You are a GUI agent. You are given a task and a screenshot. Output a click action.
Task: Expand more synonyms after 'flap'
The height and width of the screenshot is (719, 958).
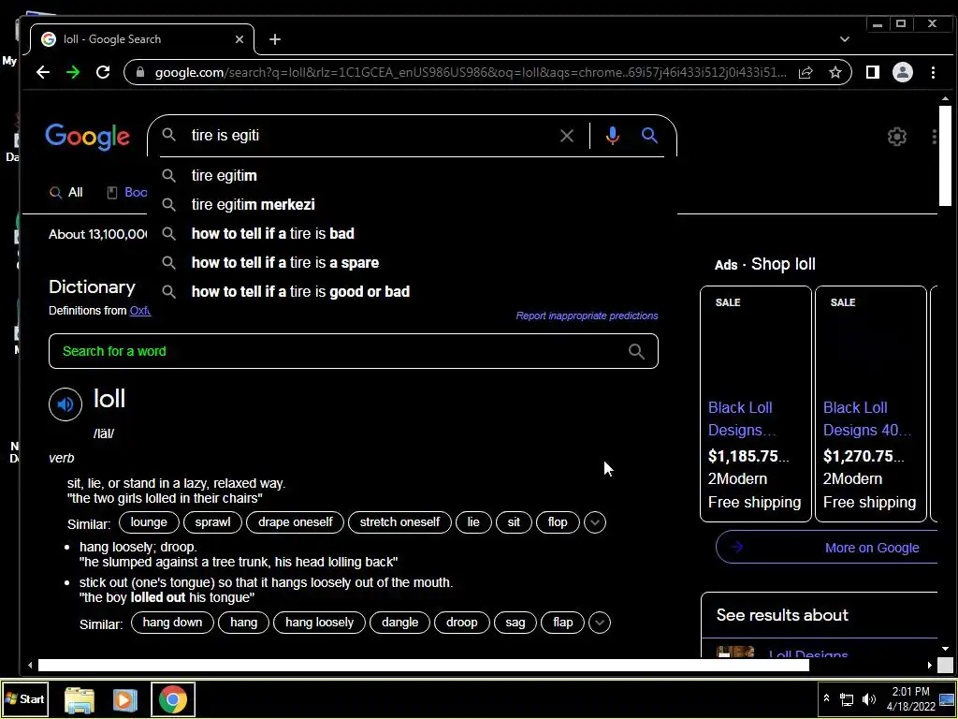[x=600, y=623]
